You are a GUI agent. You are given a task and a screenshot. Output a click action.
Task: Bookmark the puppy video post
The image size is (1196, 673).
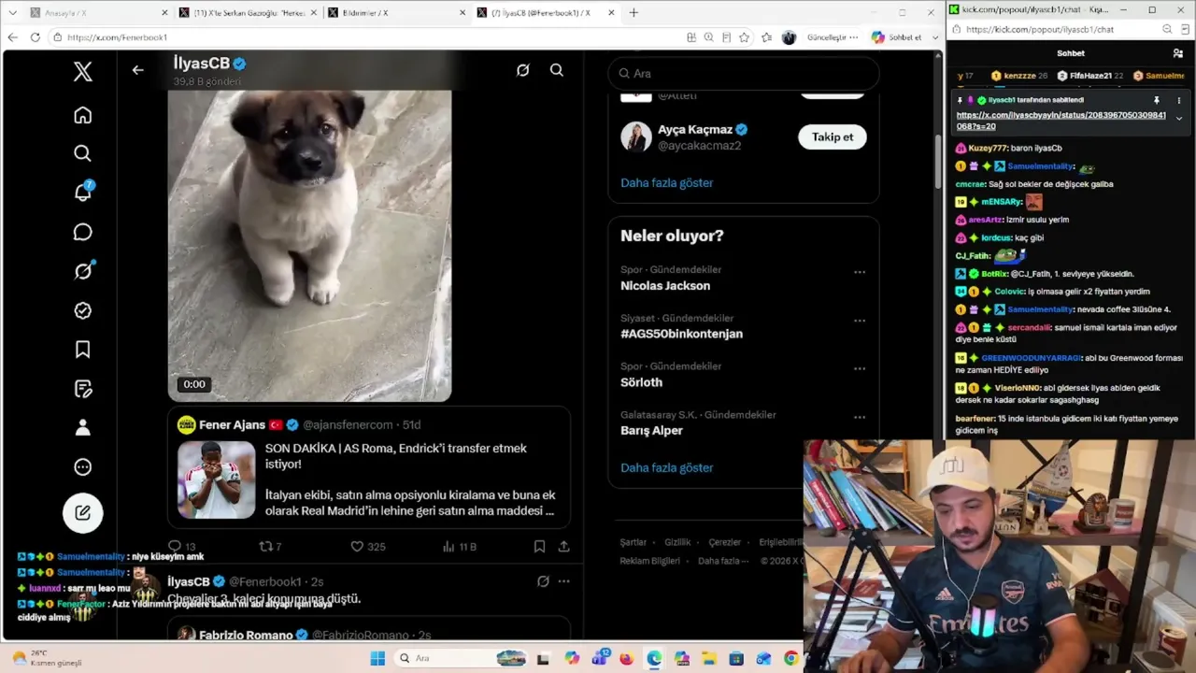coord(539,546)
